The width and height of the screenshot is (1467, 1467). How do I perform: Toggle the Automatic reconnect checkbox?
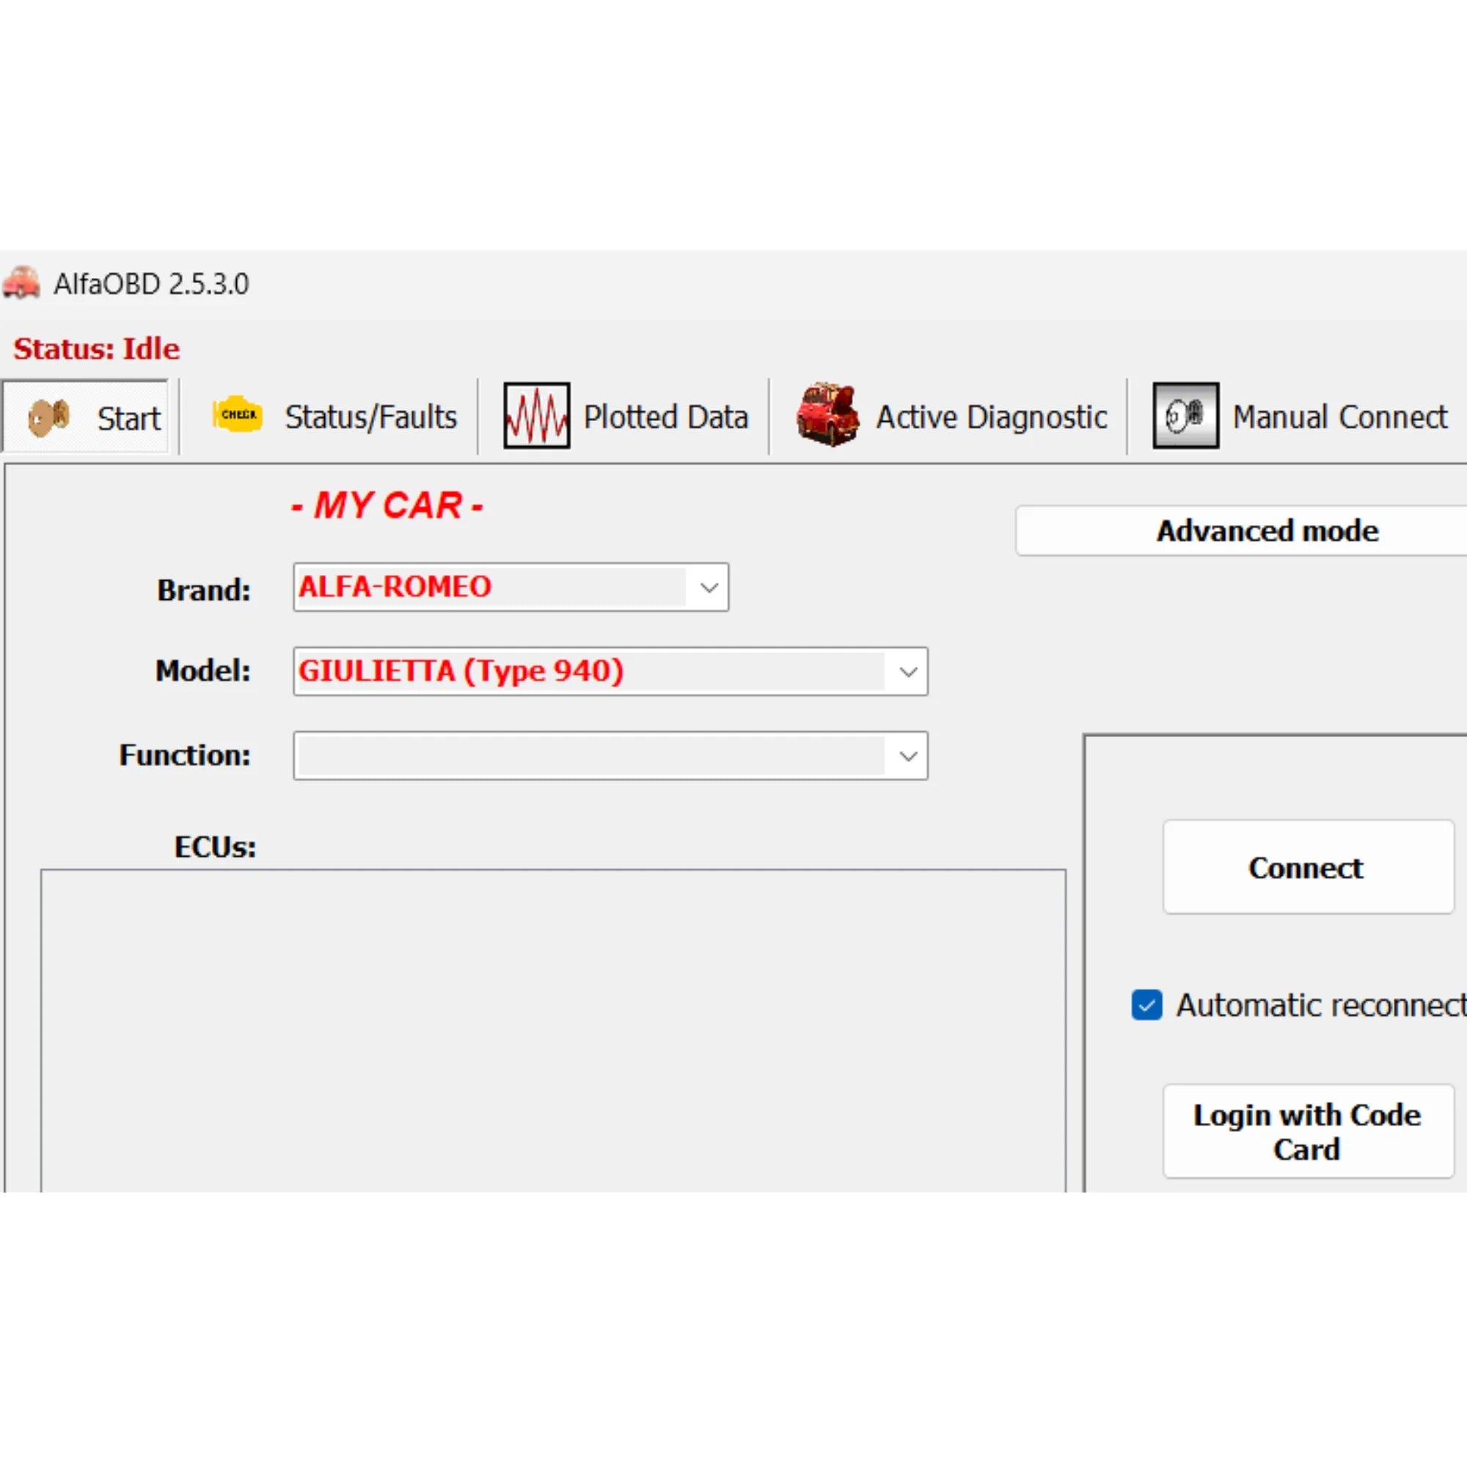coord(1146,1005)
